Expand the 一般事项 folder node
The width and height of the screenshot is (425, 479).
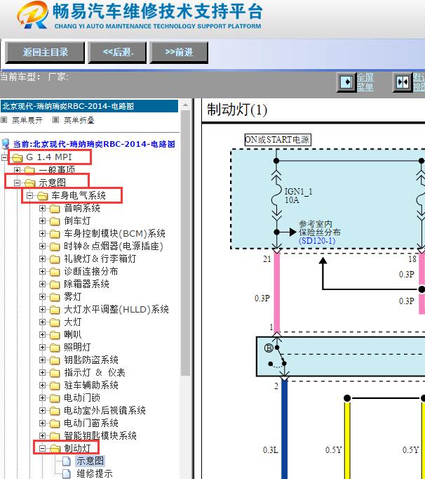click(x=17, y=170)
